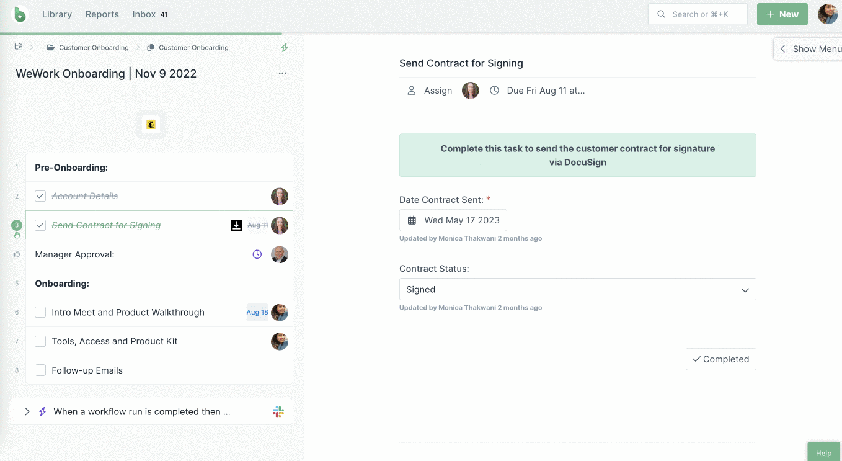Click assignee avatar on Tools, Access task
842x461 pixels.
tap(280, 341)
